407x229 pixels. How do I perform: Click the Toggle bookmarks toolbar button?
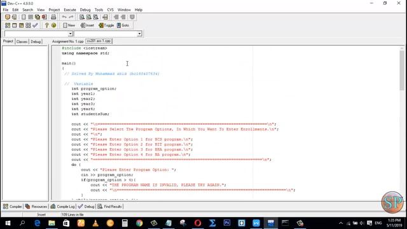(106, 25)
